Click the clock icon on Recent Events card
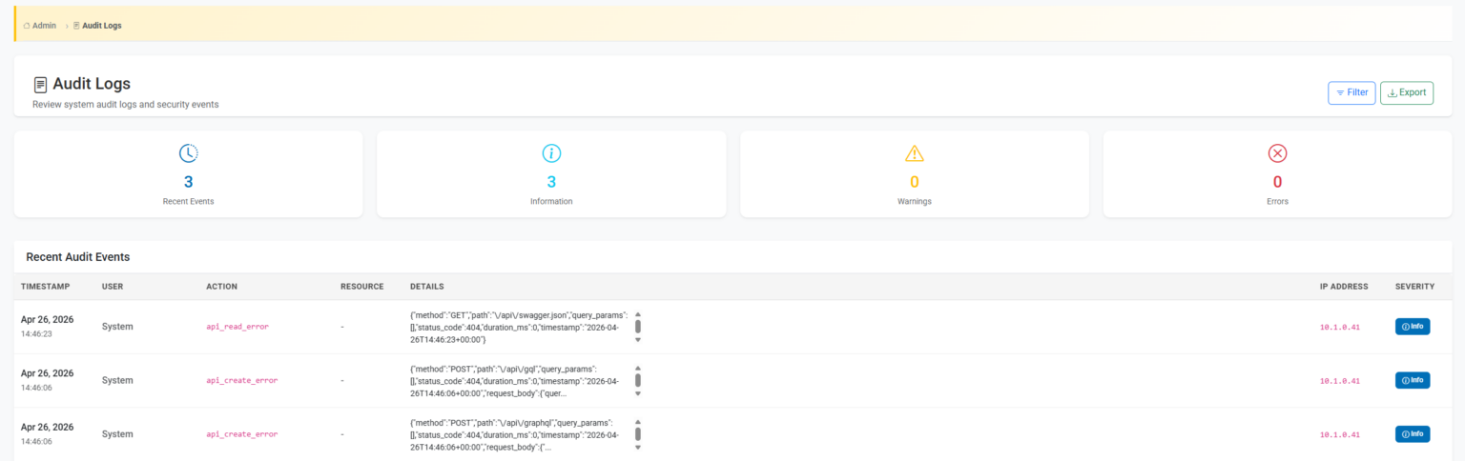 tap(189, 152)
